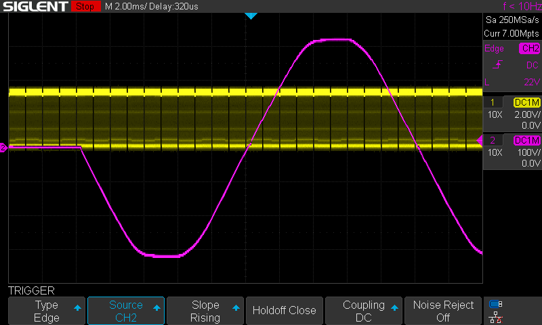This screenshot has width=542, height=325.
Task: Click channel 1 DC1M coupling badge
Action: pyautogui.click(x=527, y=102)
